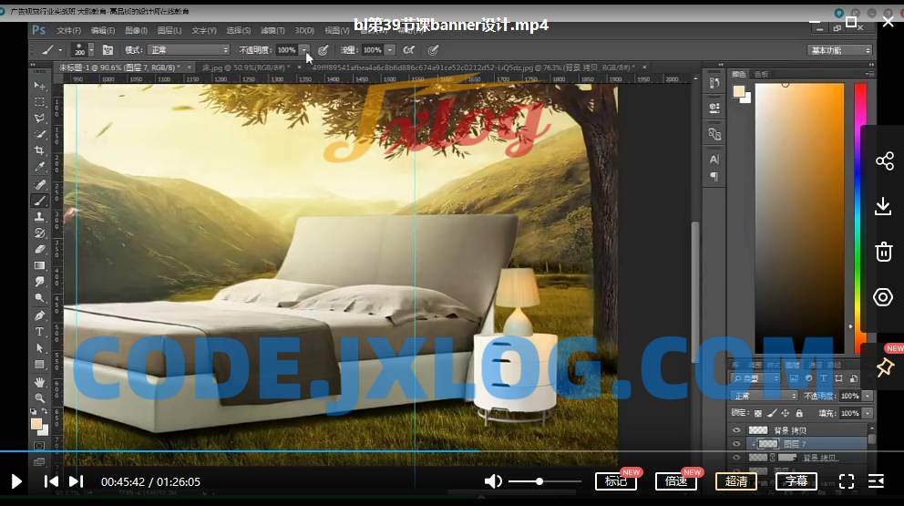Click the download icon in side panel
Viewport: 904px width, 506px height.
tap(883, 207)
